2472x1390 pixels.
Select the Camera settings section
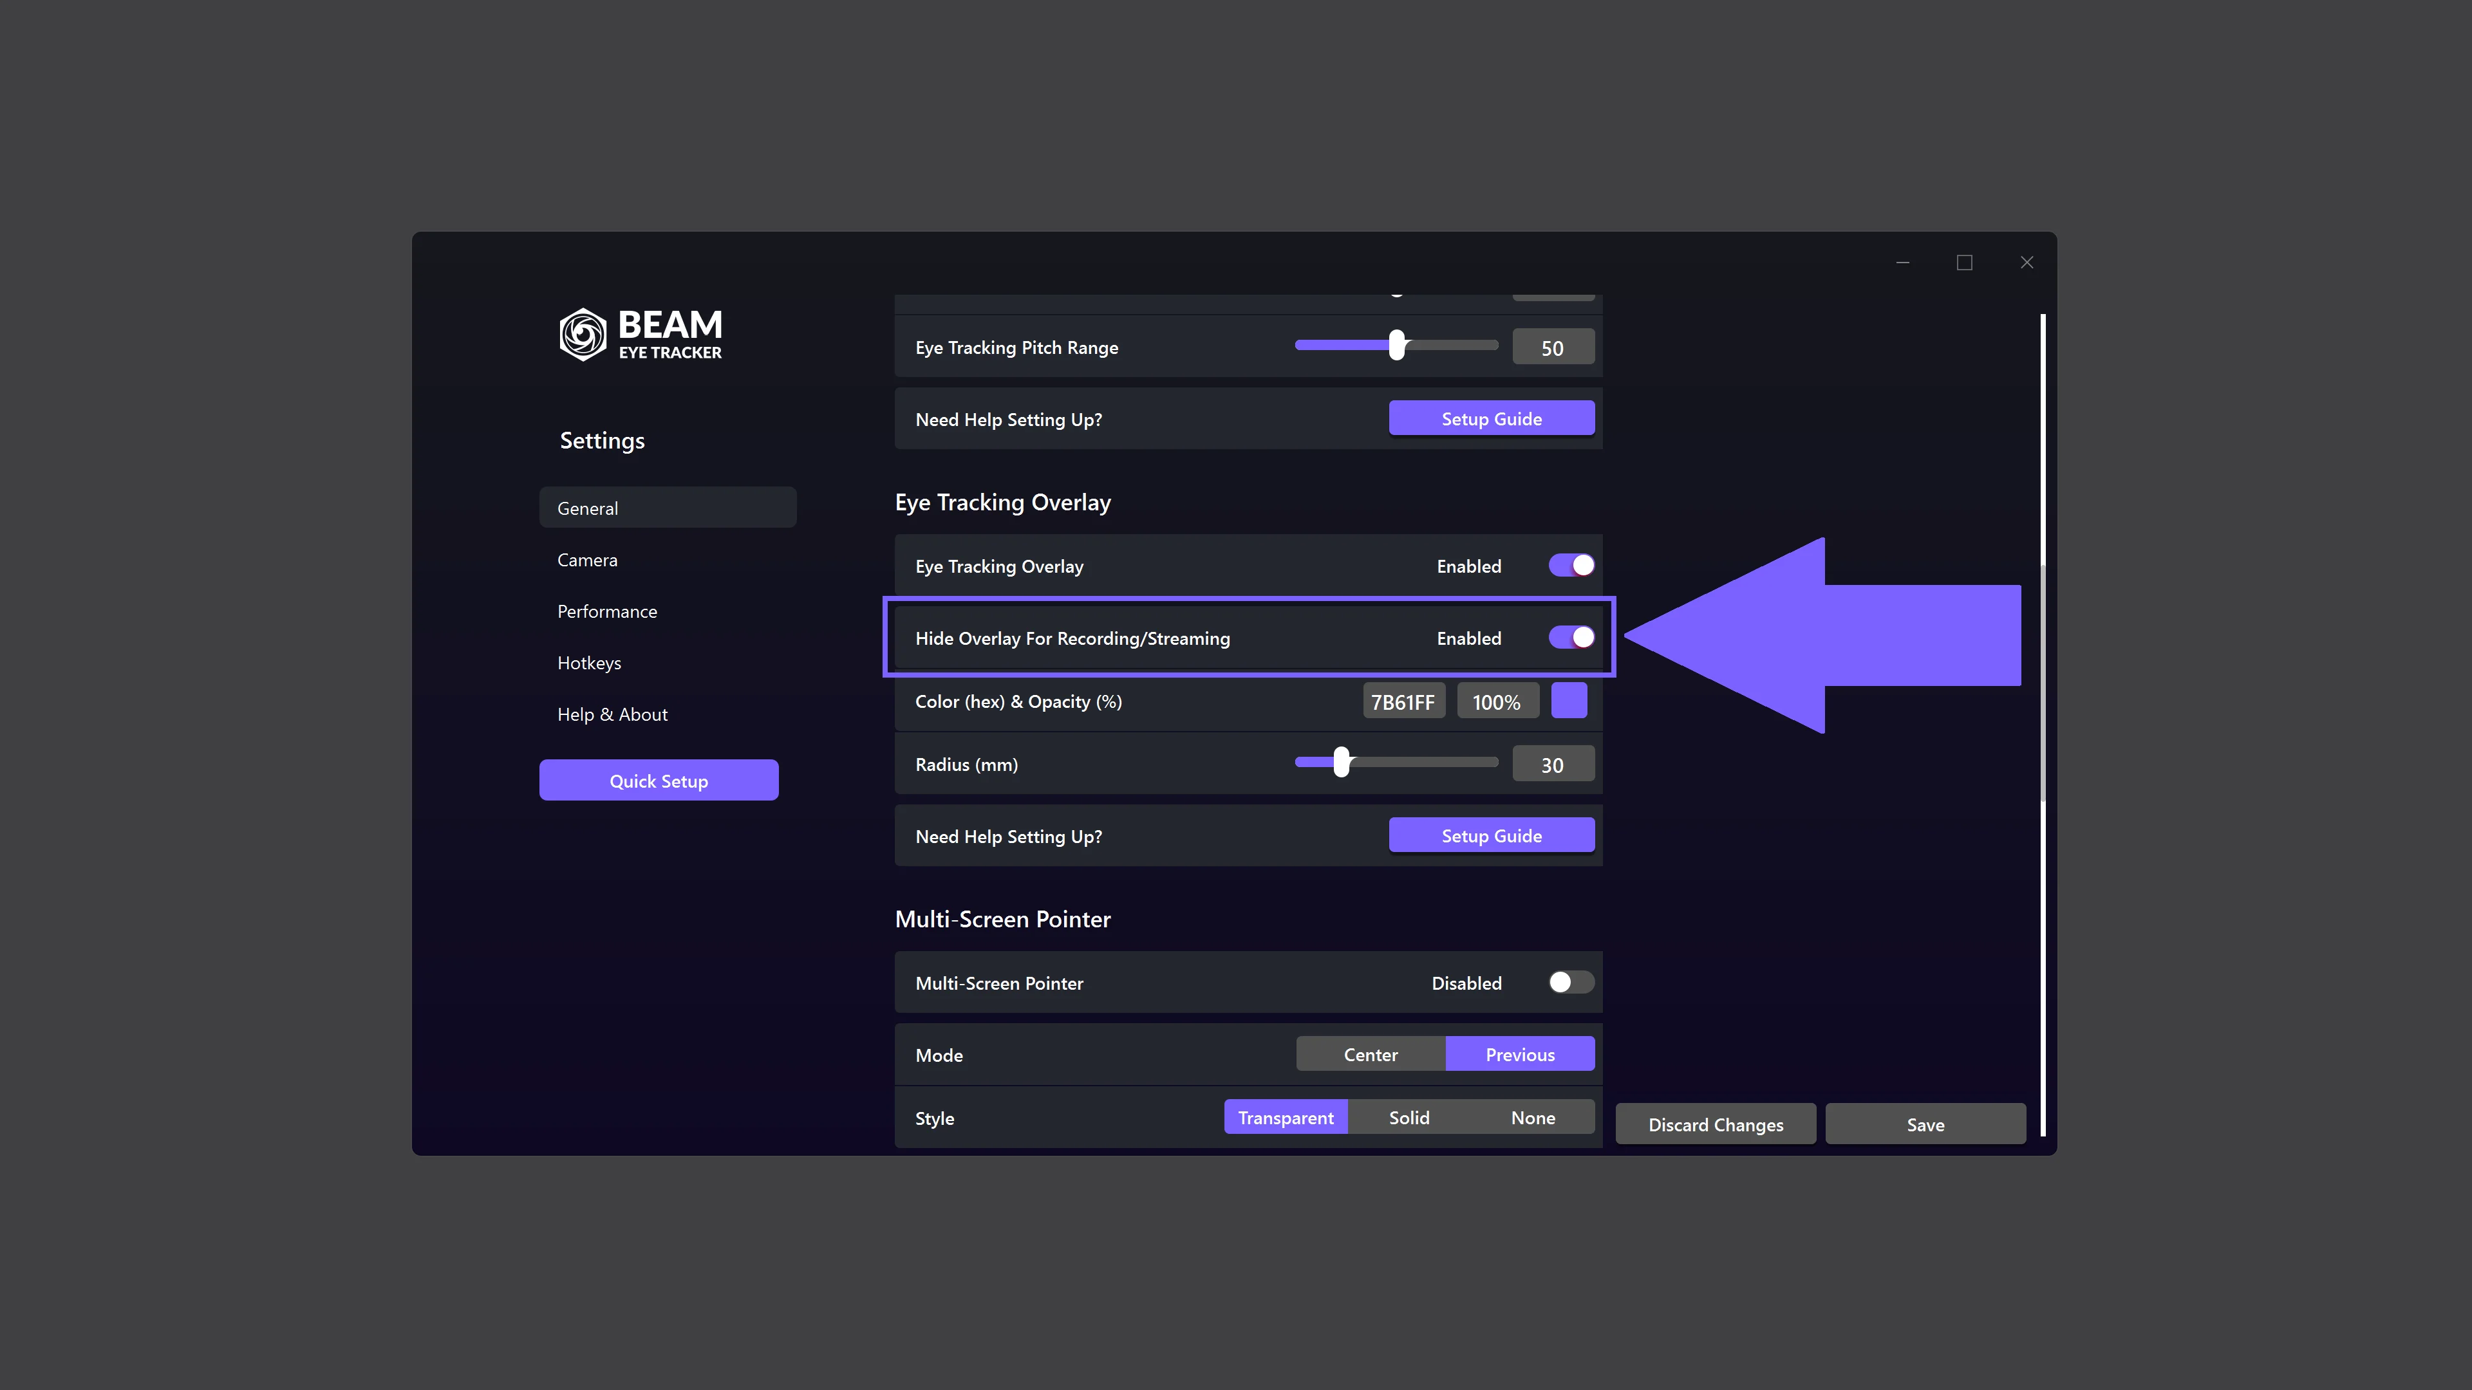[x=587, y=559]
